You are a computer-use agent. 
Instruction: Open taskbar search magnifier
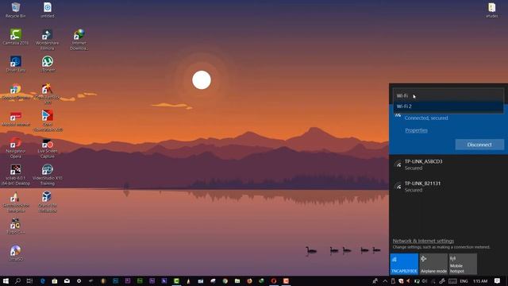click(x=17, y=280)
